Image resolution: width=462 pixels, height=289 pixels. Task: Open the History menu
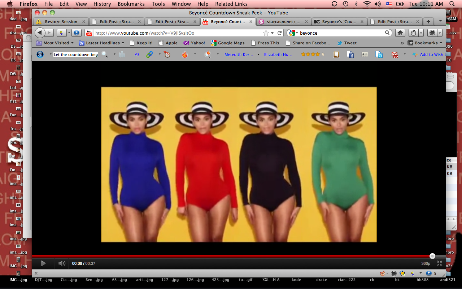tap(102, 4)
